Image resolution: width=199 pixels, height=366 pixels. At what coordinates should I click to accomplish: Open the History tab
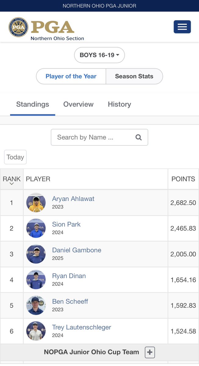(119, 104)
